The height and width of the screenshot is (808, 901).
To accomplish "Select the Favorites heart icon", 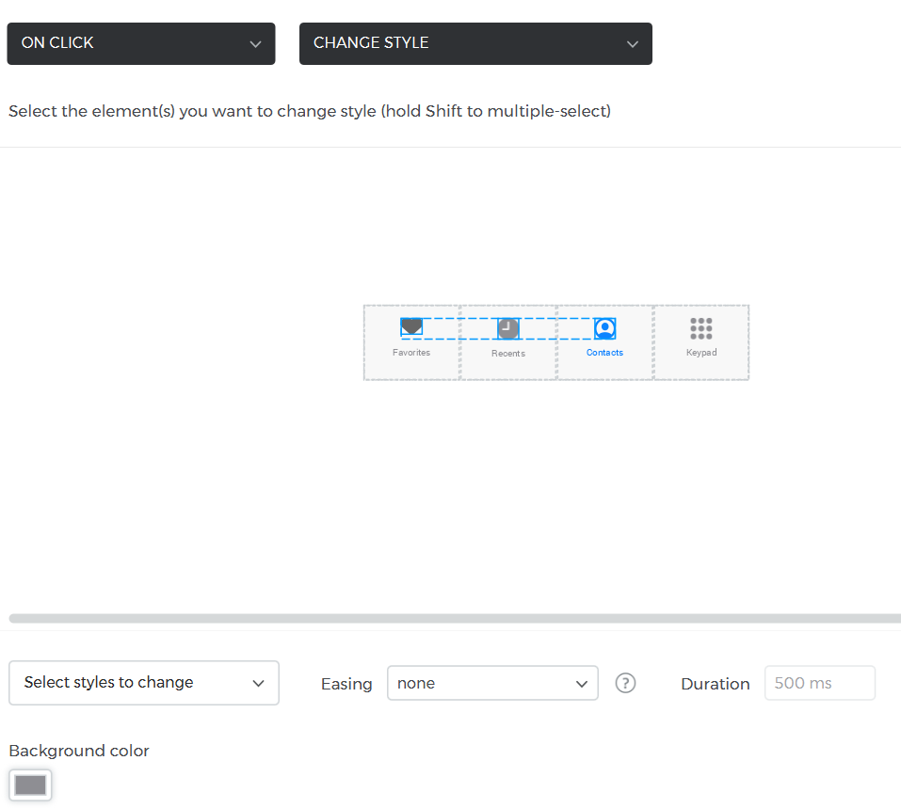I will pyautogui.click(x=411, y=327).
